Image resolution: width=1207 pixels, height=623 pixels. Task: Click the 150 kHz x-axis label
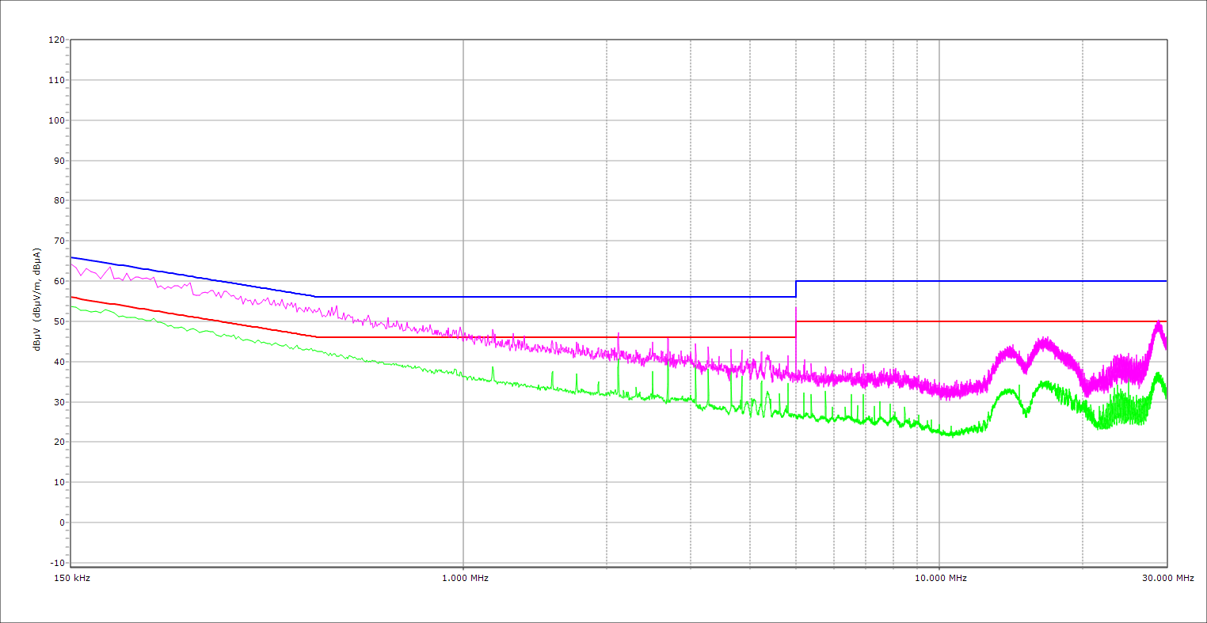71,578
